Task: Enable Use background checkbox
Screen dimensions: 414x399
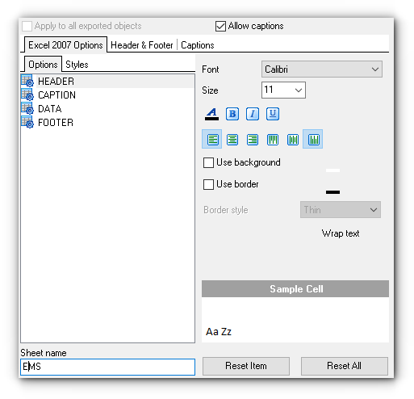Action: click(208, 162)
